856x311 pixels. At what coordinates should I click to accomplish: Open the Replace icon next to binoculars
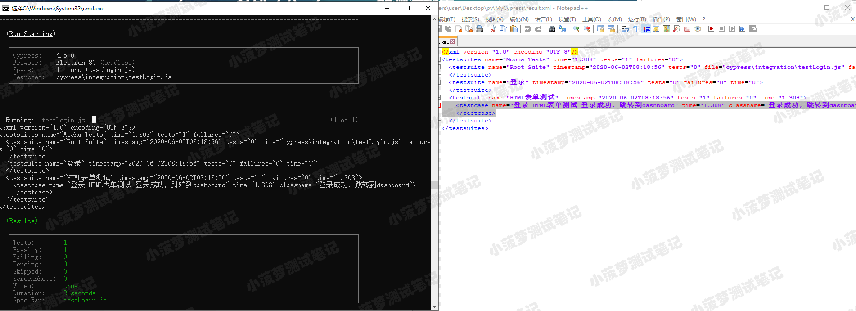click(562, 29)
